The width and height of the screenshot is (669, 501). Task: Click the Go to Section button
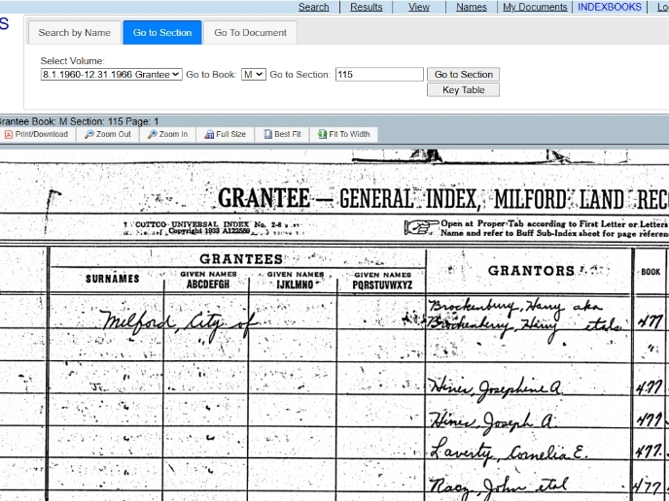click(x=464, y=75)
